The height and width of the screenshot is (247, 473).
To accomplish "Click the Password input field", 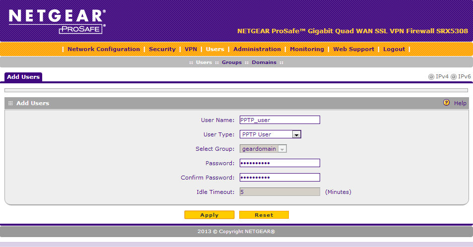I will tap(279, 163).
